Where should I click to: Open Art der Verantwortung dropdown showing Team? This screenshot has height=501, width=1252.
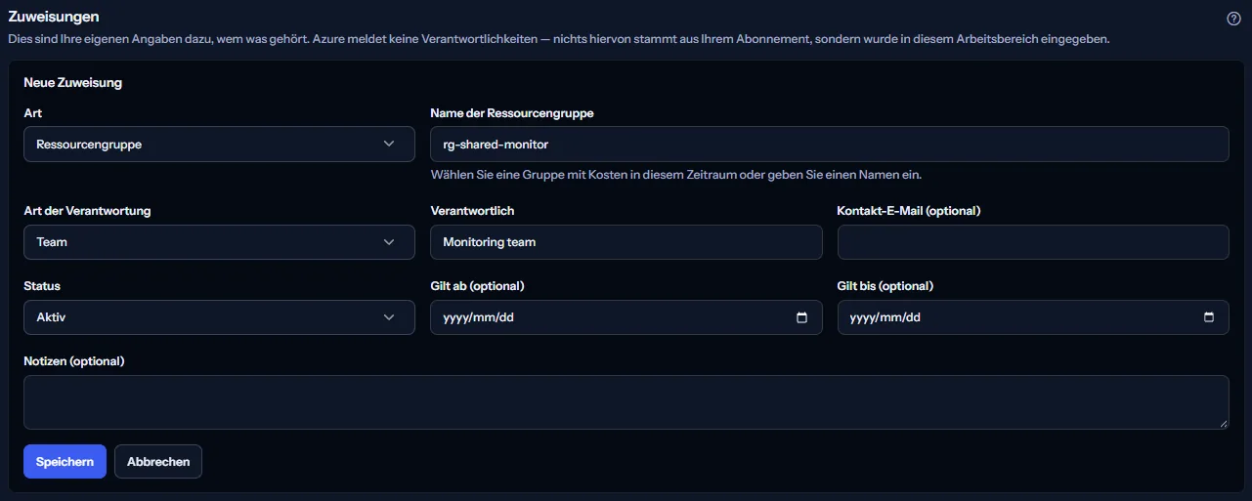pyautogui.click(x=219, y=242)
